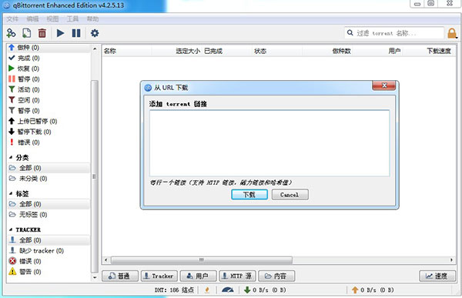Image resolution: width=462 pixels, height=298 pixels.
Task: Select the 警告 (0) tracker item
Action: point(49,272)
